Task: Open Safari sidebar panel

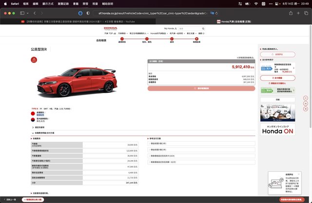Action: pyautogui.click(x=22, y=14)
